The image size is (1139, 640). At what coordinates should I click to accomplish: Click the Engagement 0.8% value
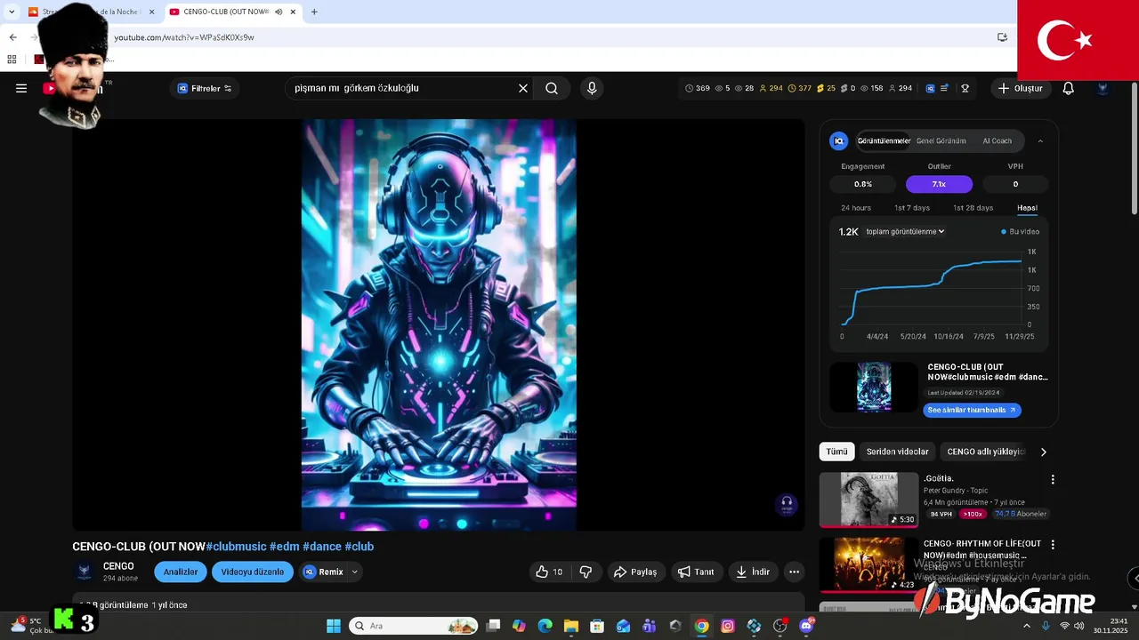(x=863, y=184)
